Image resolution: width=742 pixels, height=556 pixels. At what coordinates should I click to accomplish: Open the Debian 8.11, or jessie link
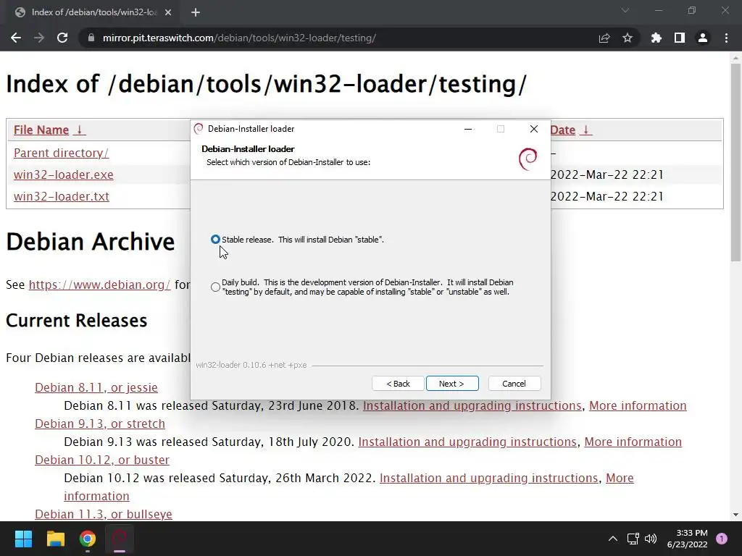tap(96, 388)
